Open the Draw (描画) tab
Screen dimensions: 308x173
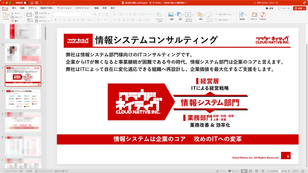click(x=22, y=8)
